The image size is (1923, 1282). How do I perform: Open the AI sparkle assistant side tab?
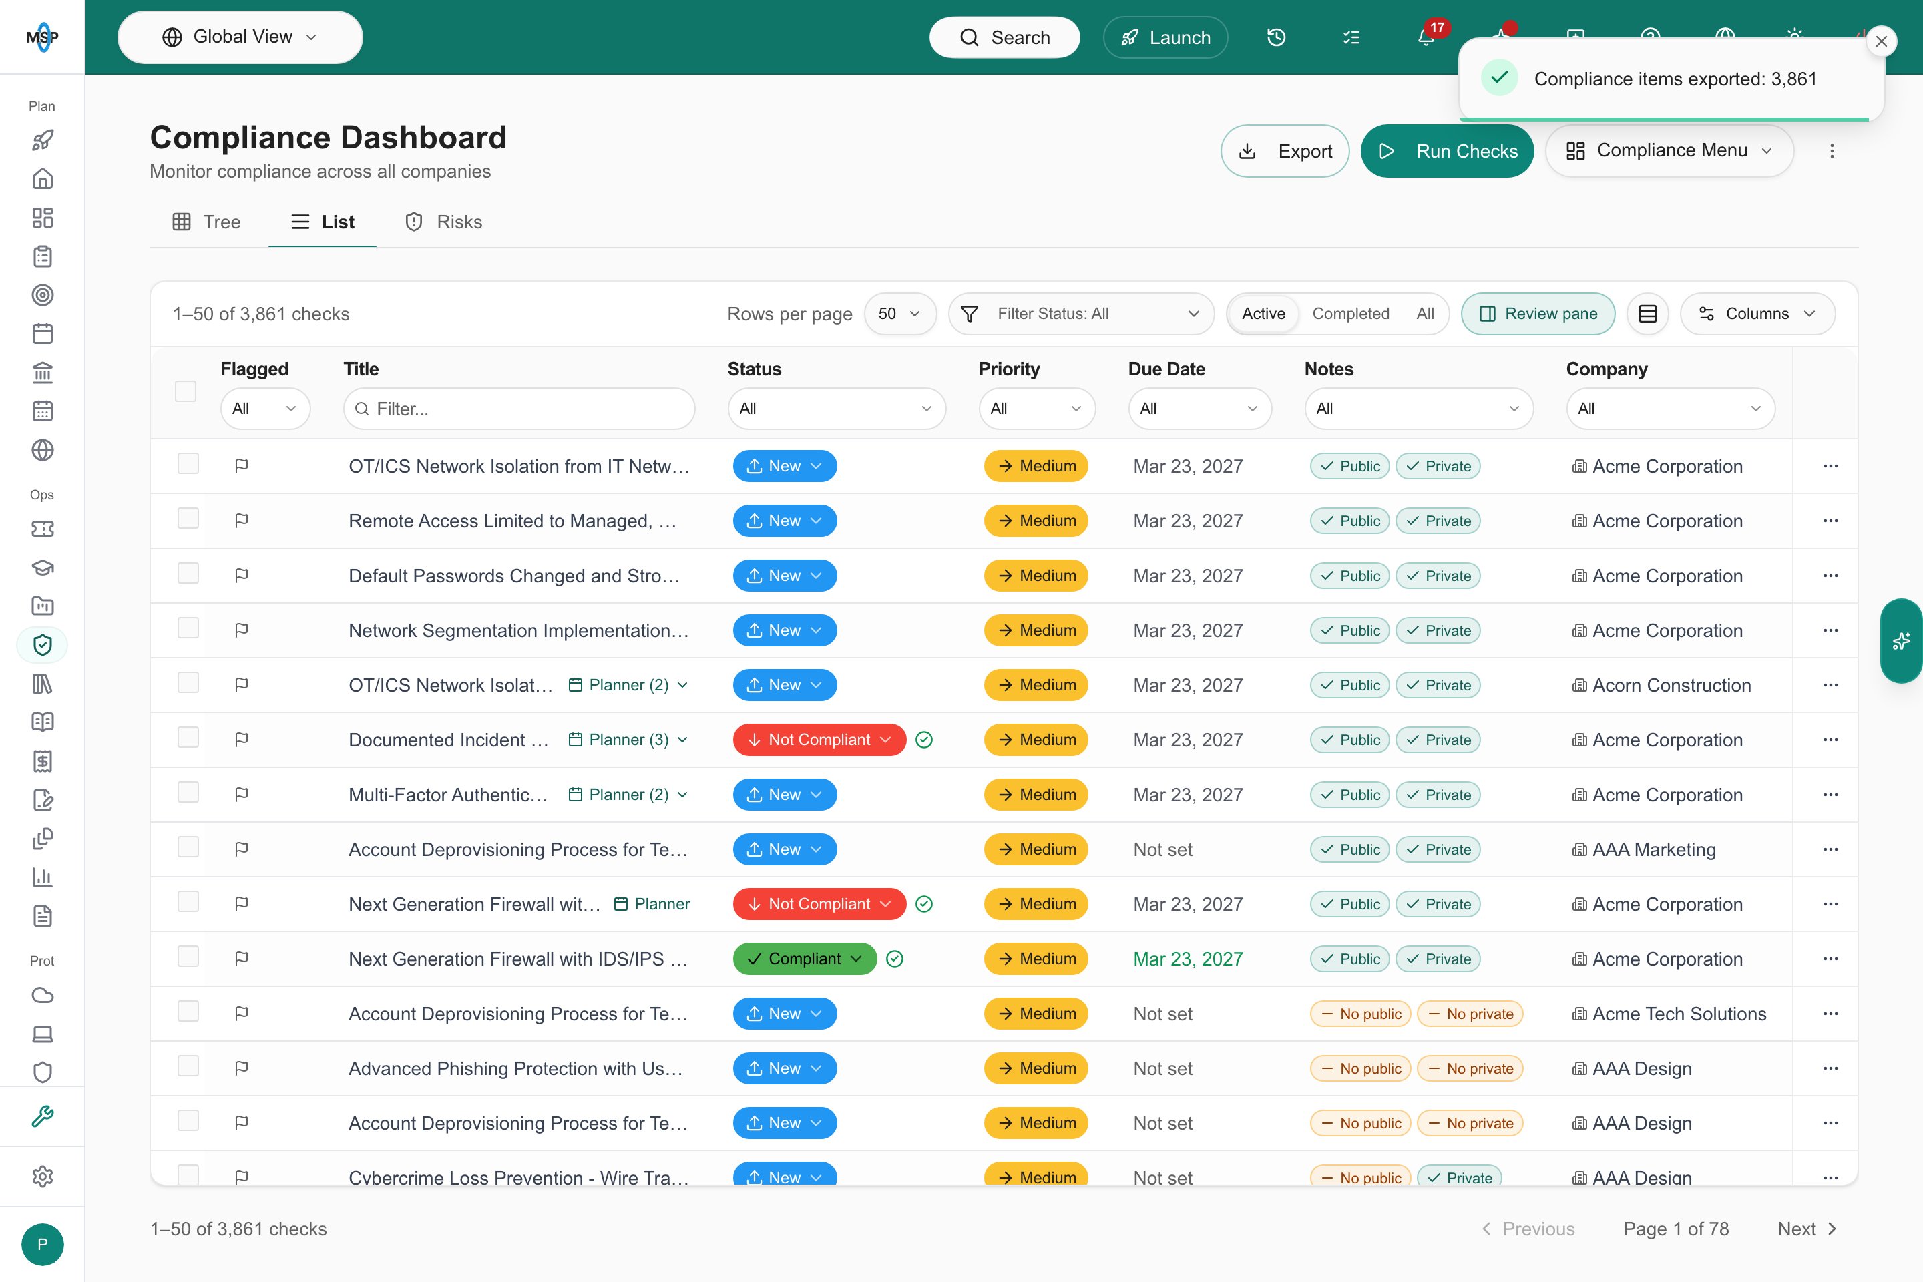[x=1902, y=641]
